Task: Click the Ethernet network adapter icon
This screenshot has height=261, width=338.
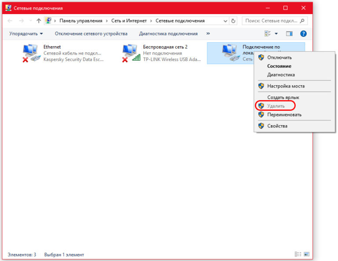Action: tap(31, 53)
